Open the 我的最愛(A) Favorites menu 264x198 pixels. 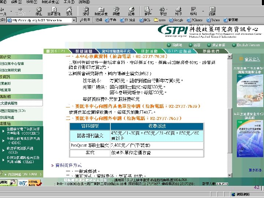pos(50,2)
